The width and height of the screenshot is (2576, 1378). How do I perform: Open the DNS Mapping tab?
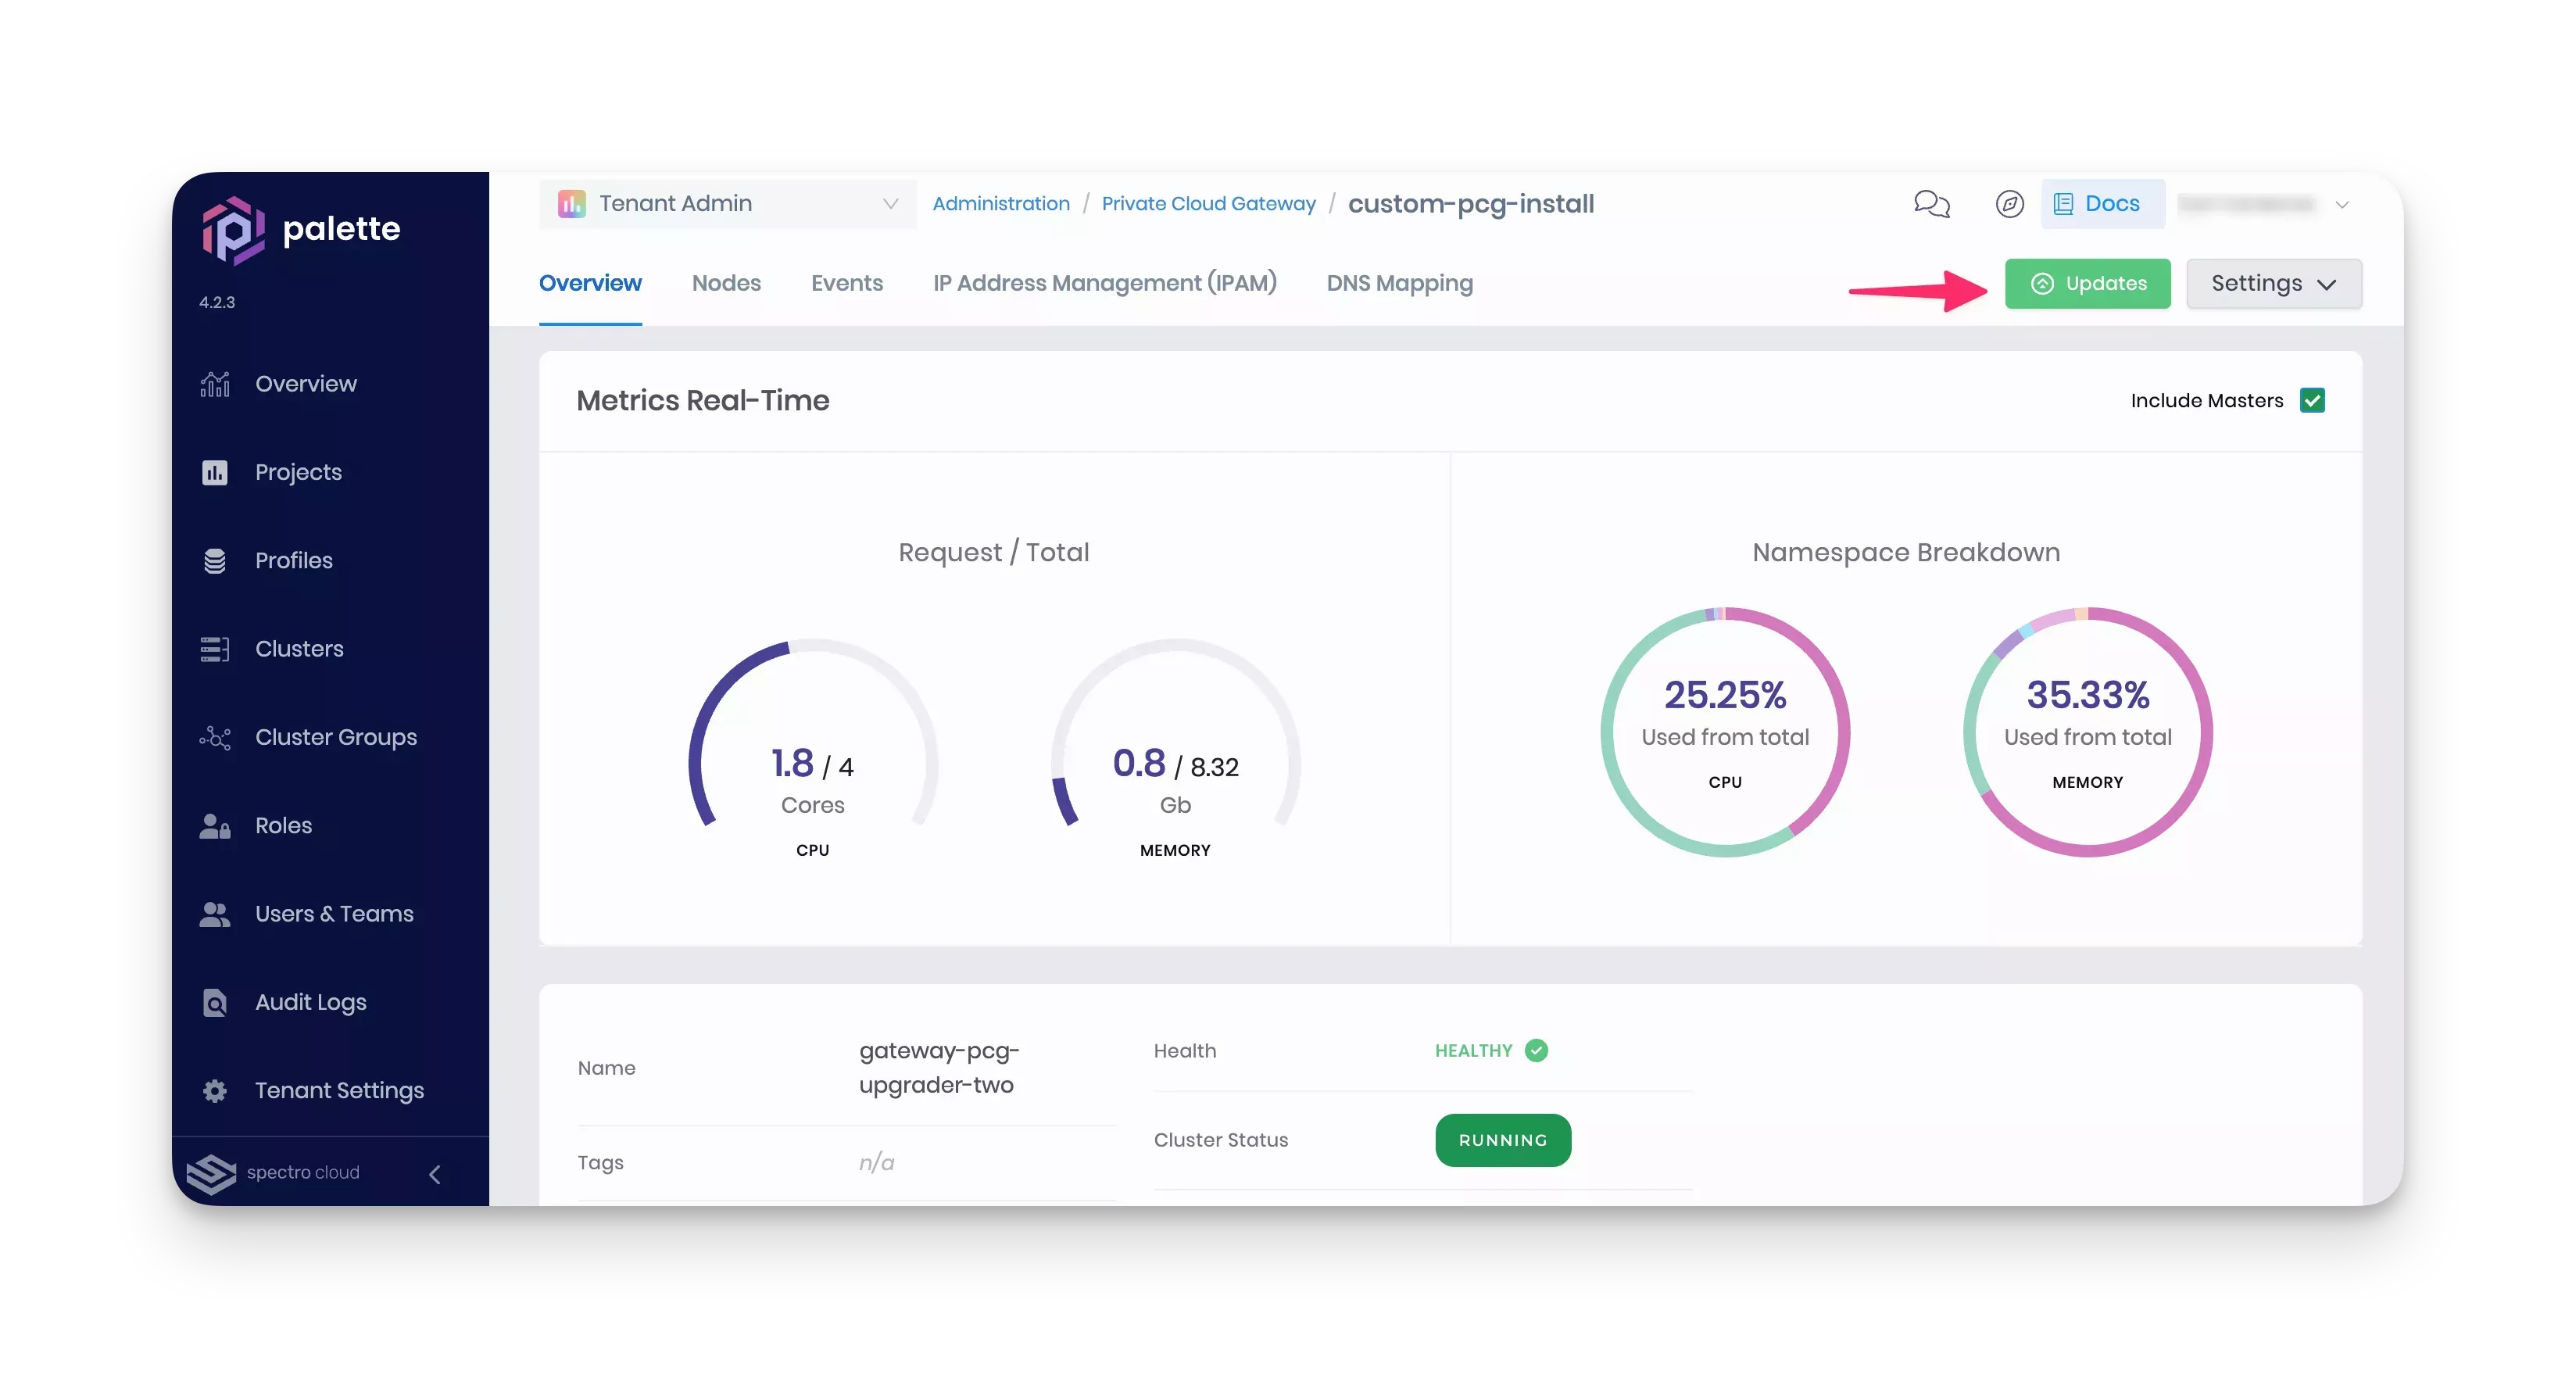[x=1399, y=284]
